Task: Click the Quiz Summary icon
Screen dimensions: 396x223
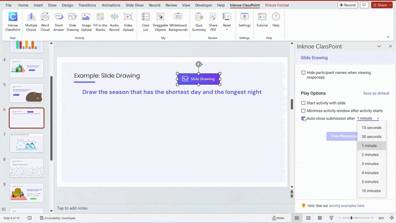Action: click(x=199, y=20)
